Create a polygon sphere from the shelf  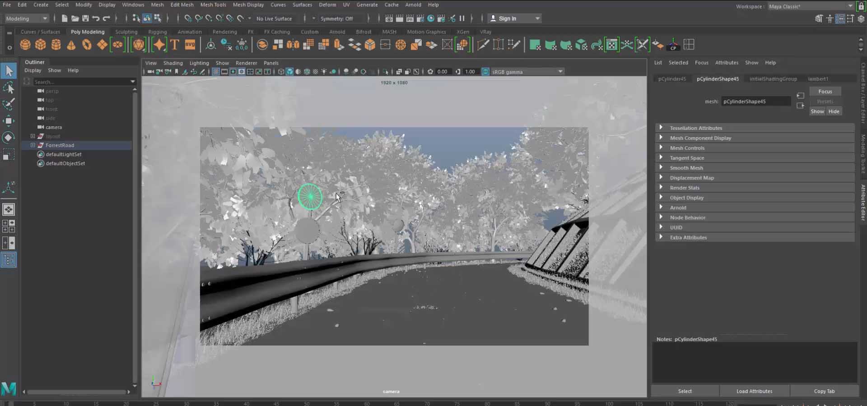(26, 44)
